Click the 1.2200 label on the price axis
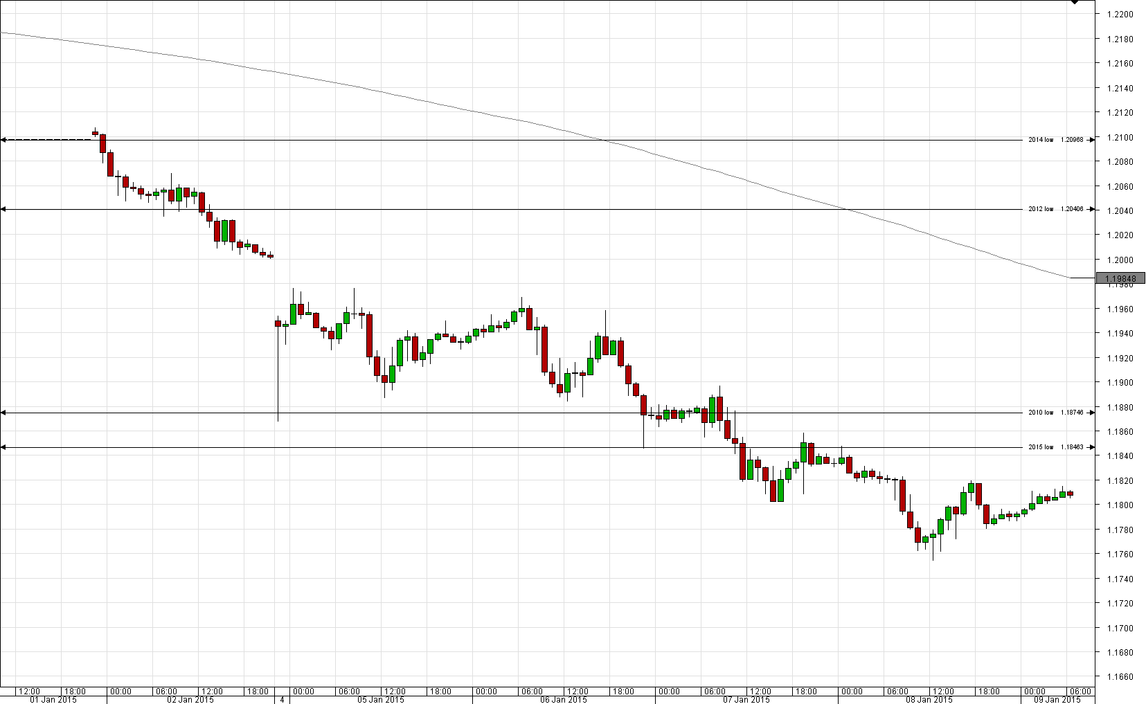 1120,15
